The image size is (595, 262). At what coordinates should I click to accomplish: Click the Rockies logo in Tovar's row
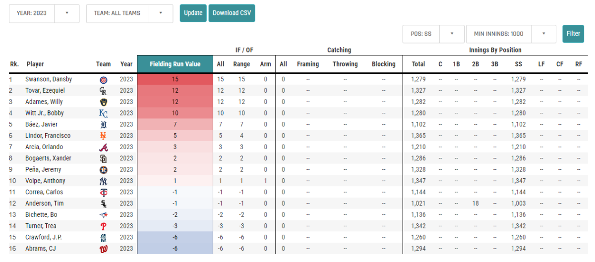103,91
